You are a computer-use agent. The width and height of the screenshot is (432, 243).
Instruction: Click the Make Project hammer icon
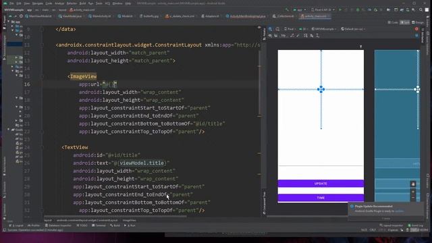tap(287, 9)
